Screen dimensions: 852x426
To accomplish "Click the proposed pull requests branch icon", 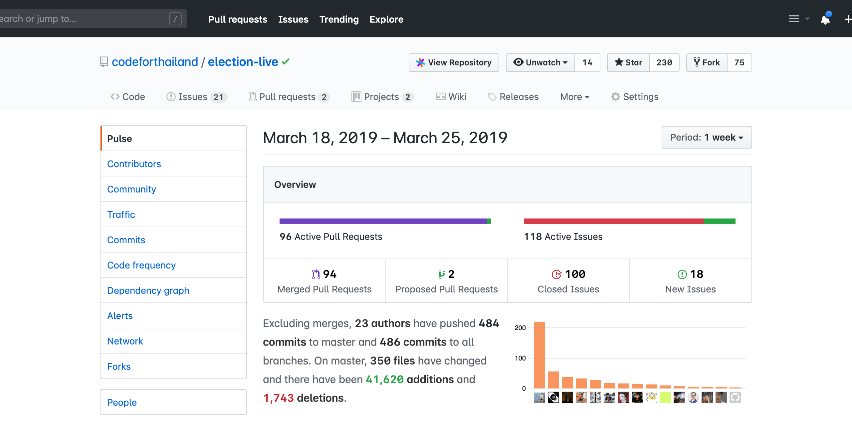I will click(441, 274).
